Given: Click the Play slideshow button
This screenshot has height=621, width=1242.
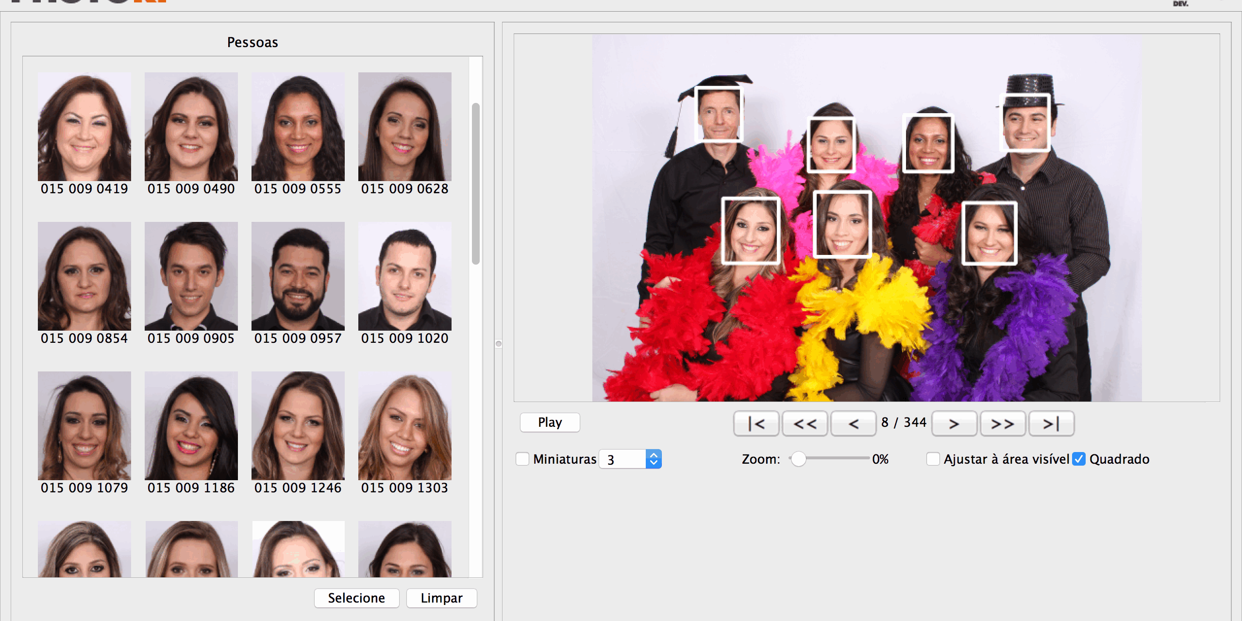Looking at the screenshot, I should point(550,422).
